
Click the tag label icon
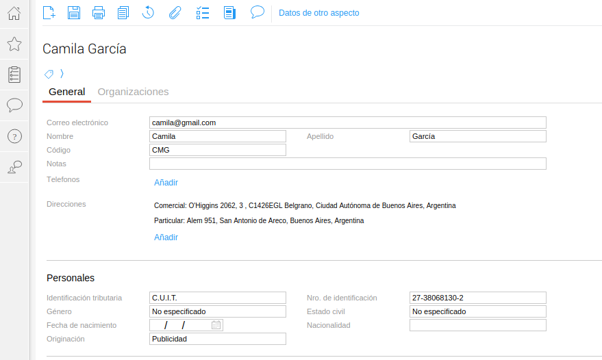[x=49, y=74]
